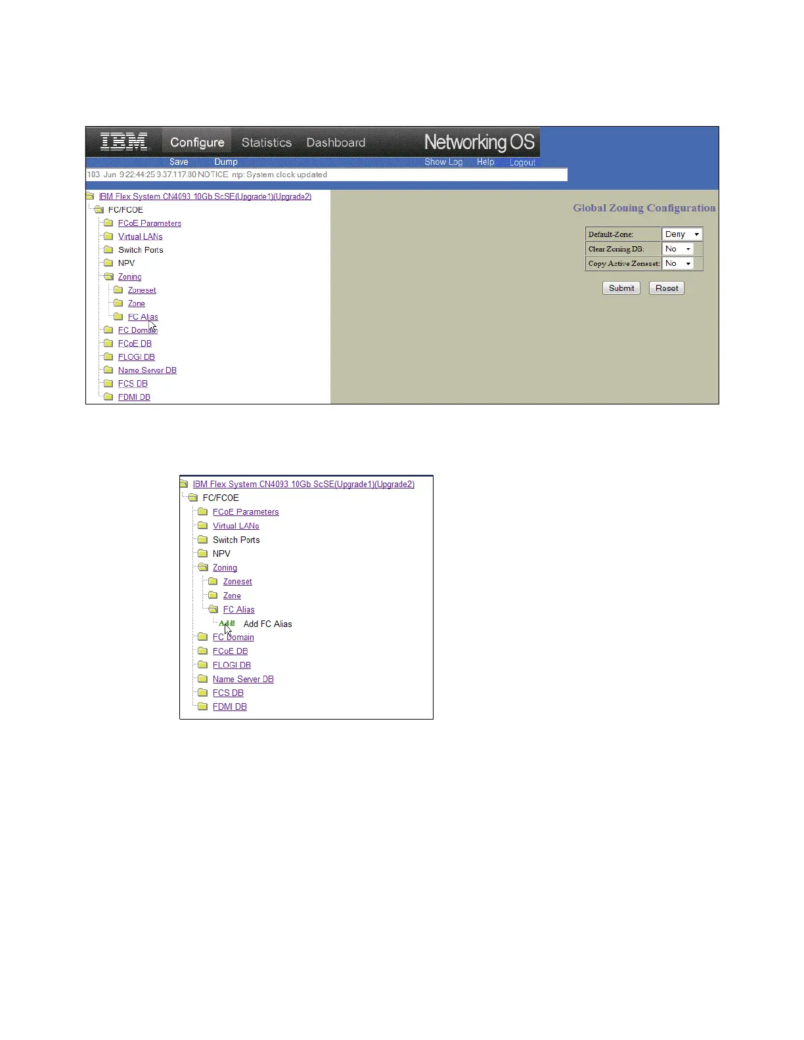The image size is (804, 1040).
Task: Click the Reset button
Action: pyautogui.click(x=667, y=288)
